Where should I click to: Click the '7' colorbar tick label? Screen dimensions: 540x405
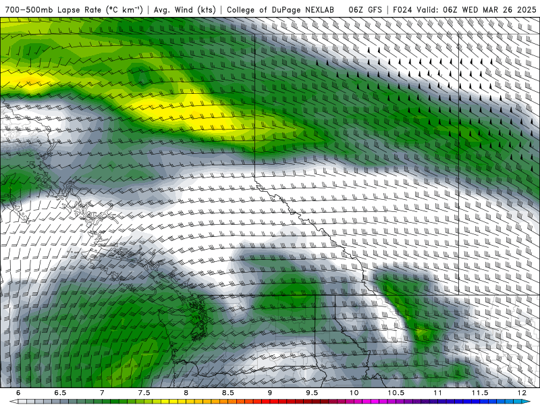(102, 393)
